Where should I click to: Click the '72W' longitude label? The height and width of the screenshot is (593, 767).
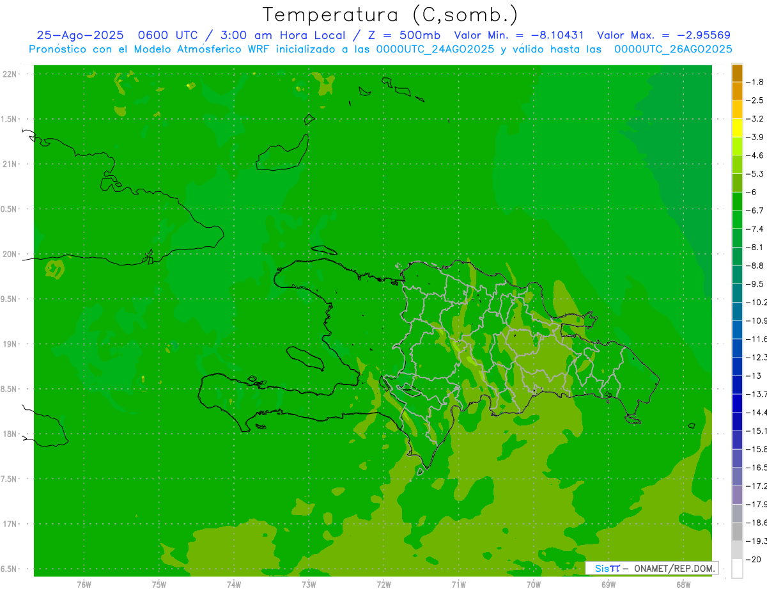(383, 584)
